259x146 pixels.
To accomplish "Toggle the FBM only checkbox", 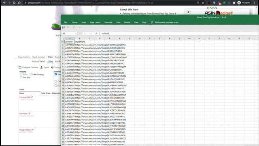I will coord(21,77).
